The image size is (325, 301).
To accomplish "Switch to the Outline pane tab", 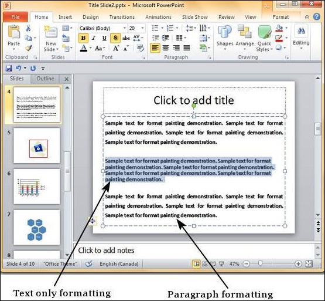I will (45, 79).
